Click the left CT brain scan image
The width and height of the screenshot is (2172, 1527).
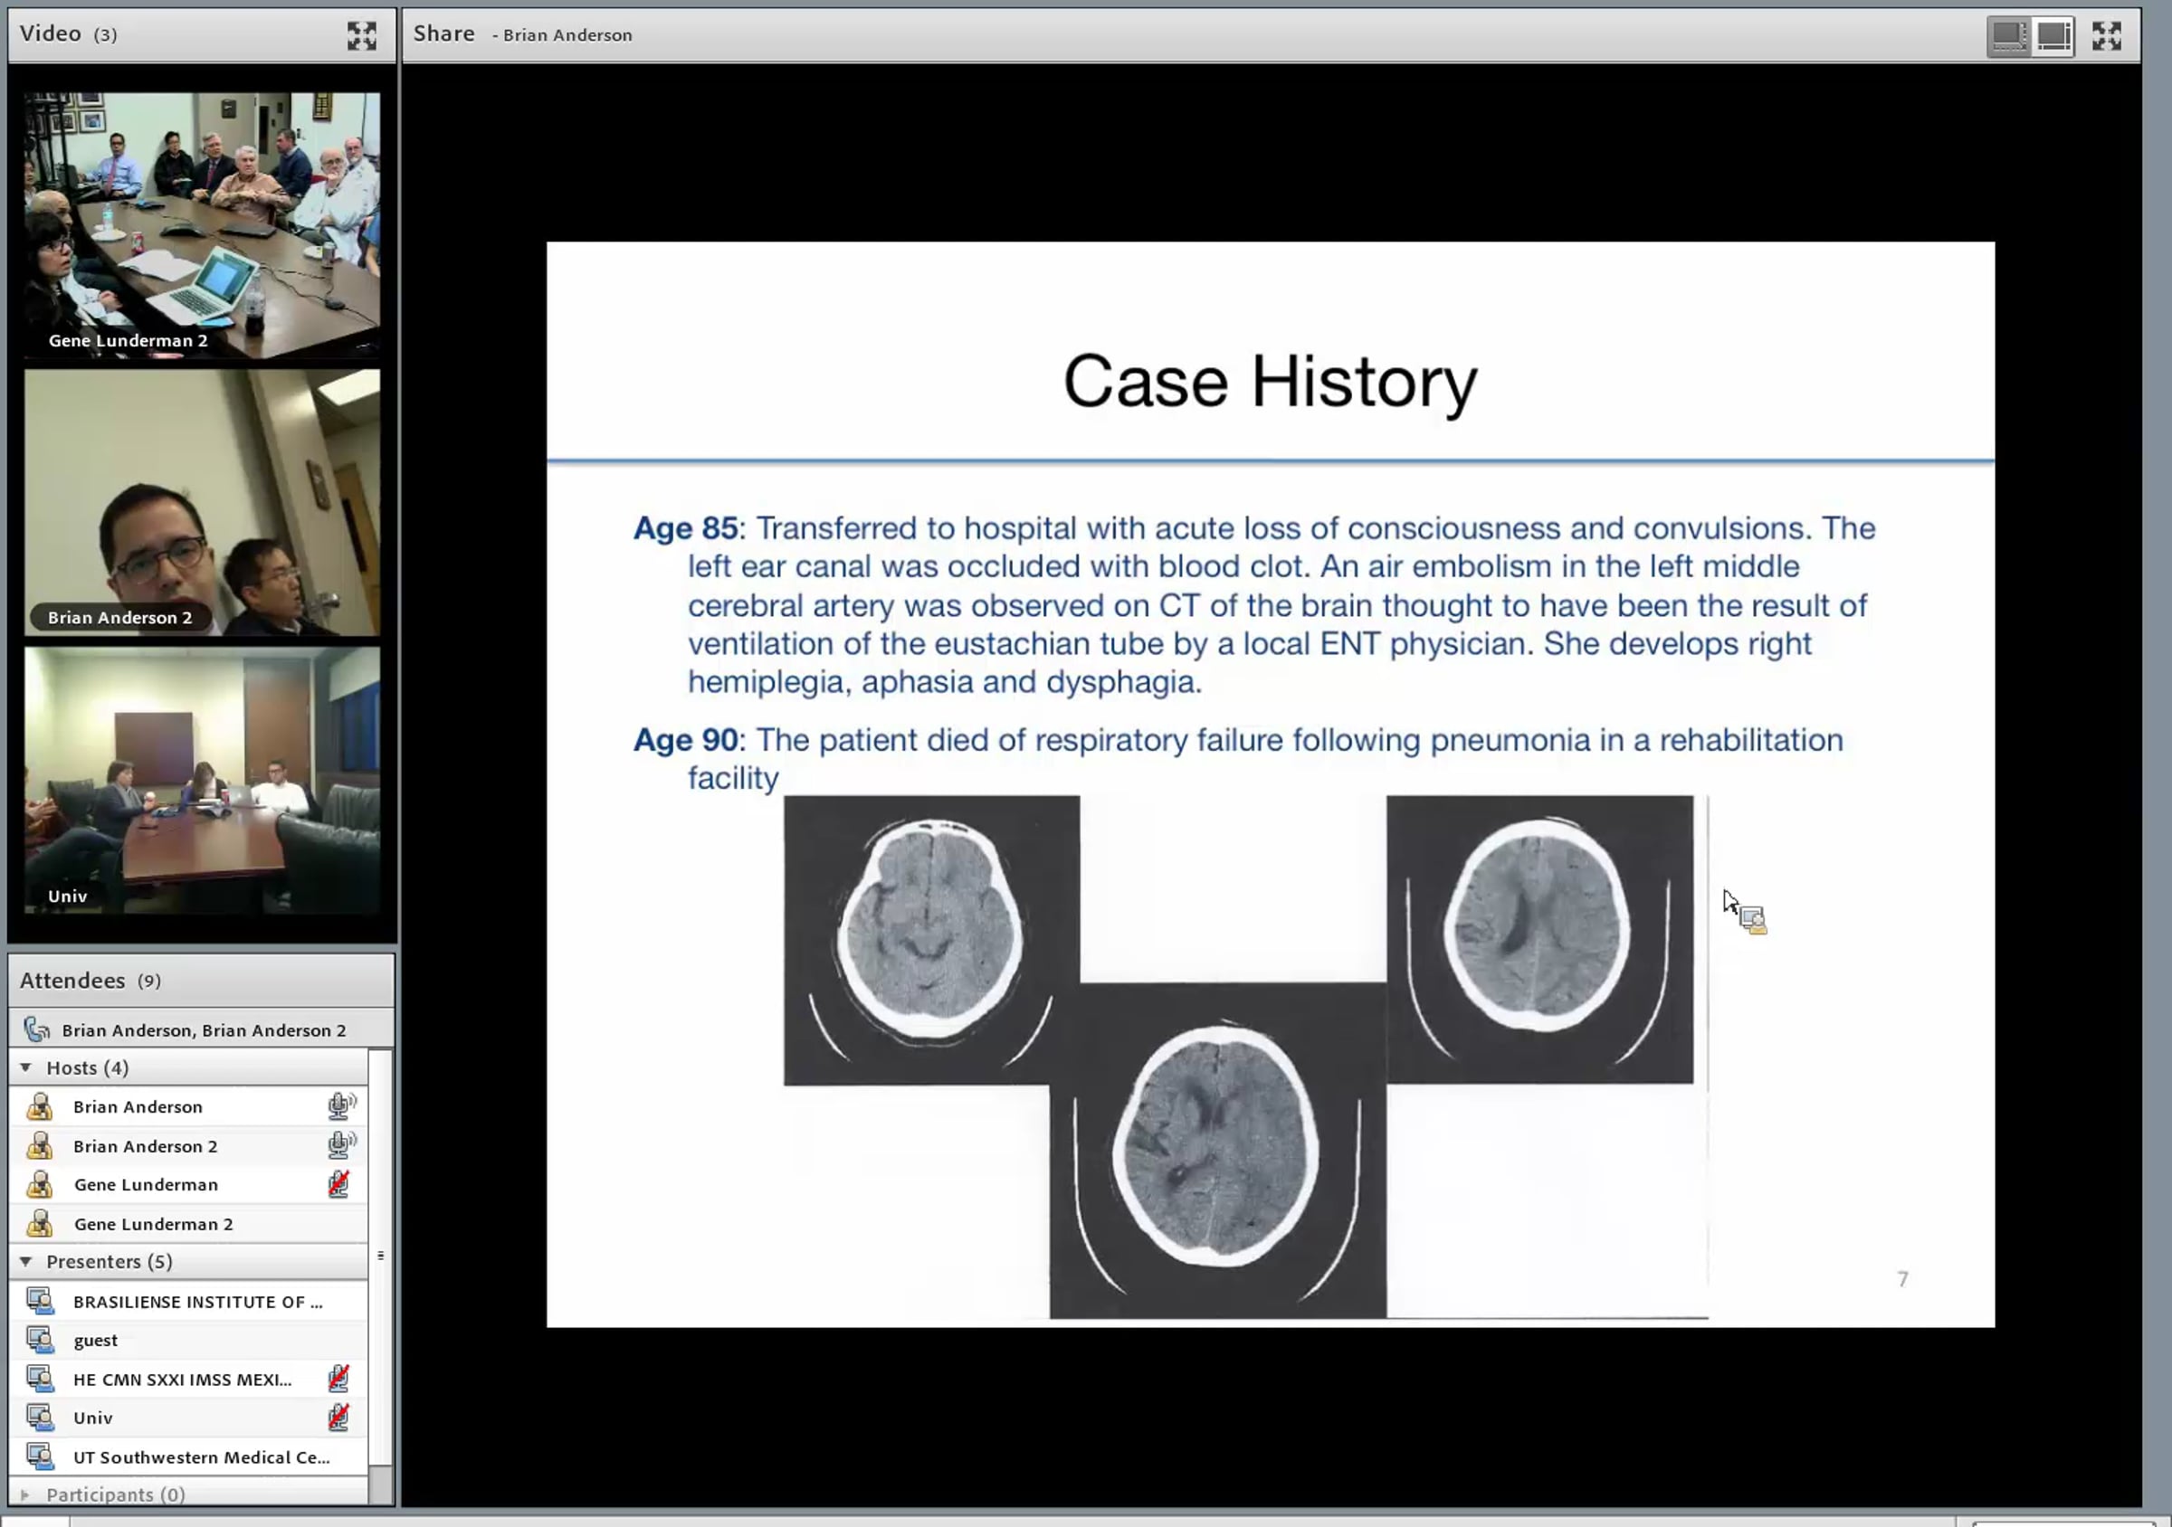931,940
